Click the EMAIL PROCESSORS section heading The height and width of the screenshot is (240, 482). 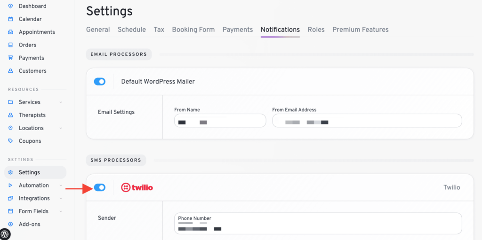point(119,54)
